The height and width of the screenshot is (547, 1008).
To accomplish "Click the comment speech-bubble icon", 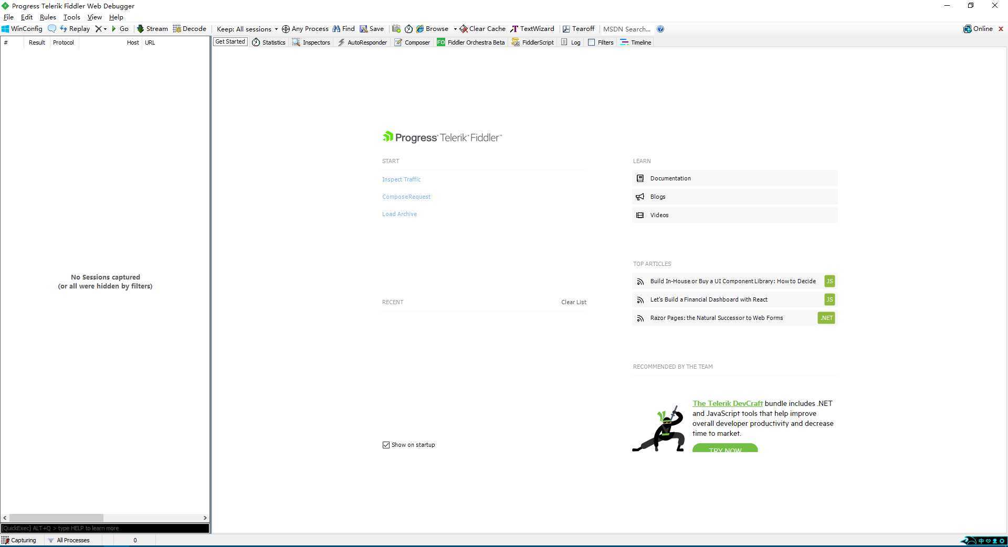I will 51,29.
